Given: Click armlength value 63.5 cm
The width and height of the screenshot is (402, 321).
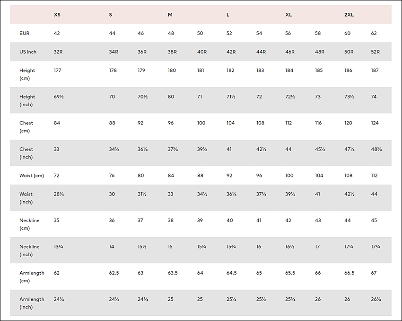Looking at the screenshot, I should [173, 273].
